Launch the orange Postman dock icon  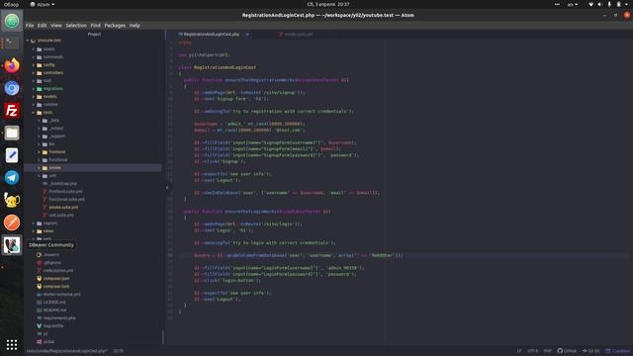pos(12,222)
